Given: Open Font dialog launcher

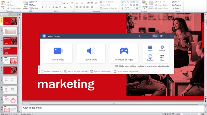Looking at the screenshot, I should (x=73, y=11).
